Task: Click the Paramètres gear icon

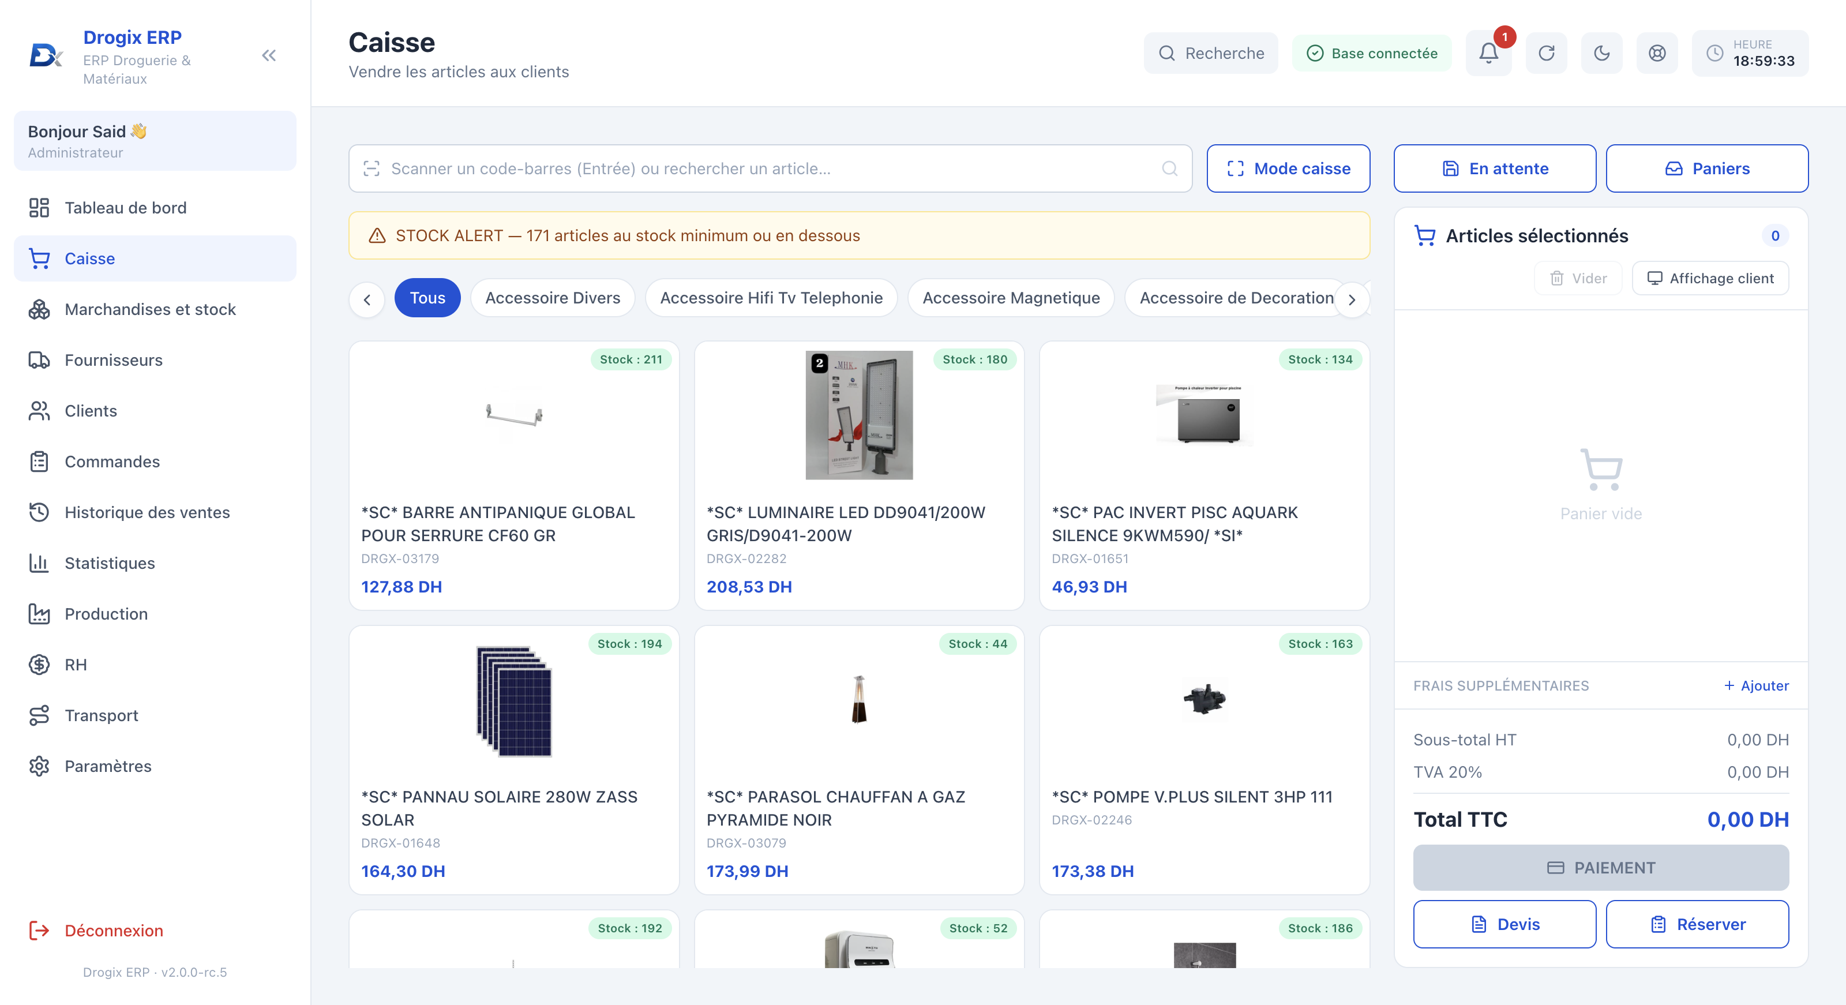Action: [39, 766]
